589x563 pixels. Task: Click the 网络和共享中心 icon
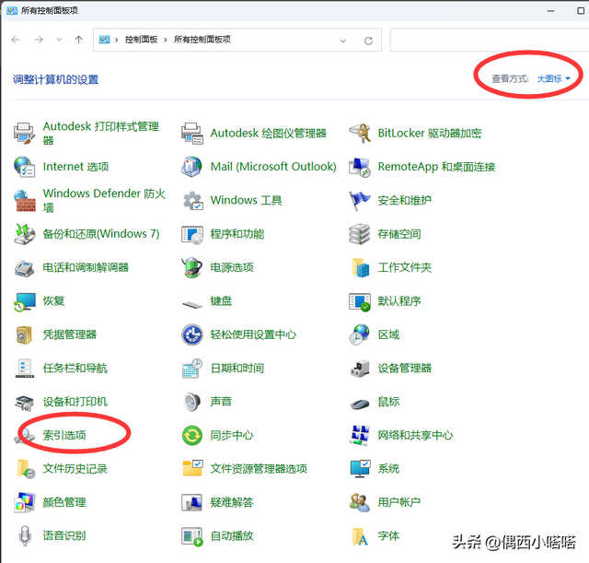point(360,436)
